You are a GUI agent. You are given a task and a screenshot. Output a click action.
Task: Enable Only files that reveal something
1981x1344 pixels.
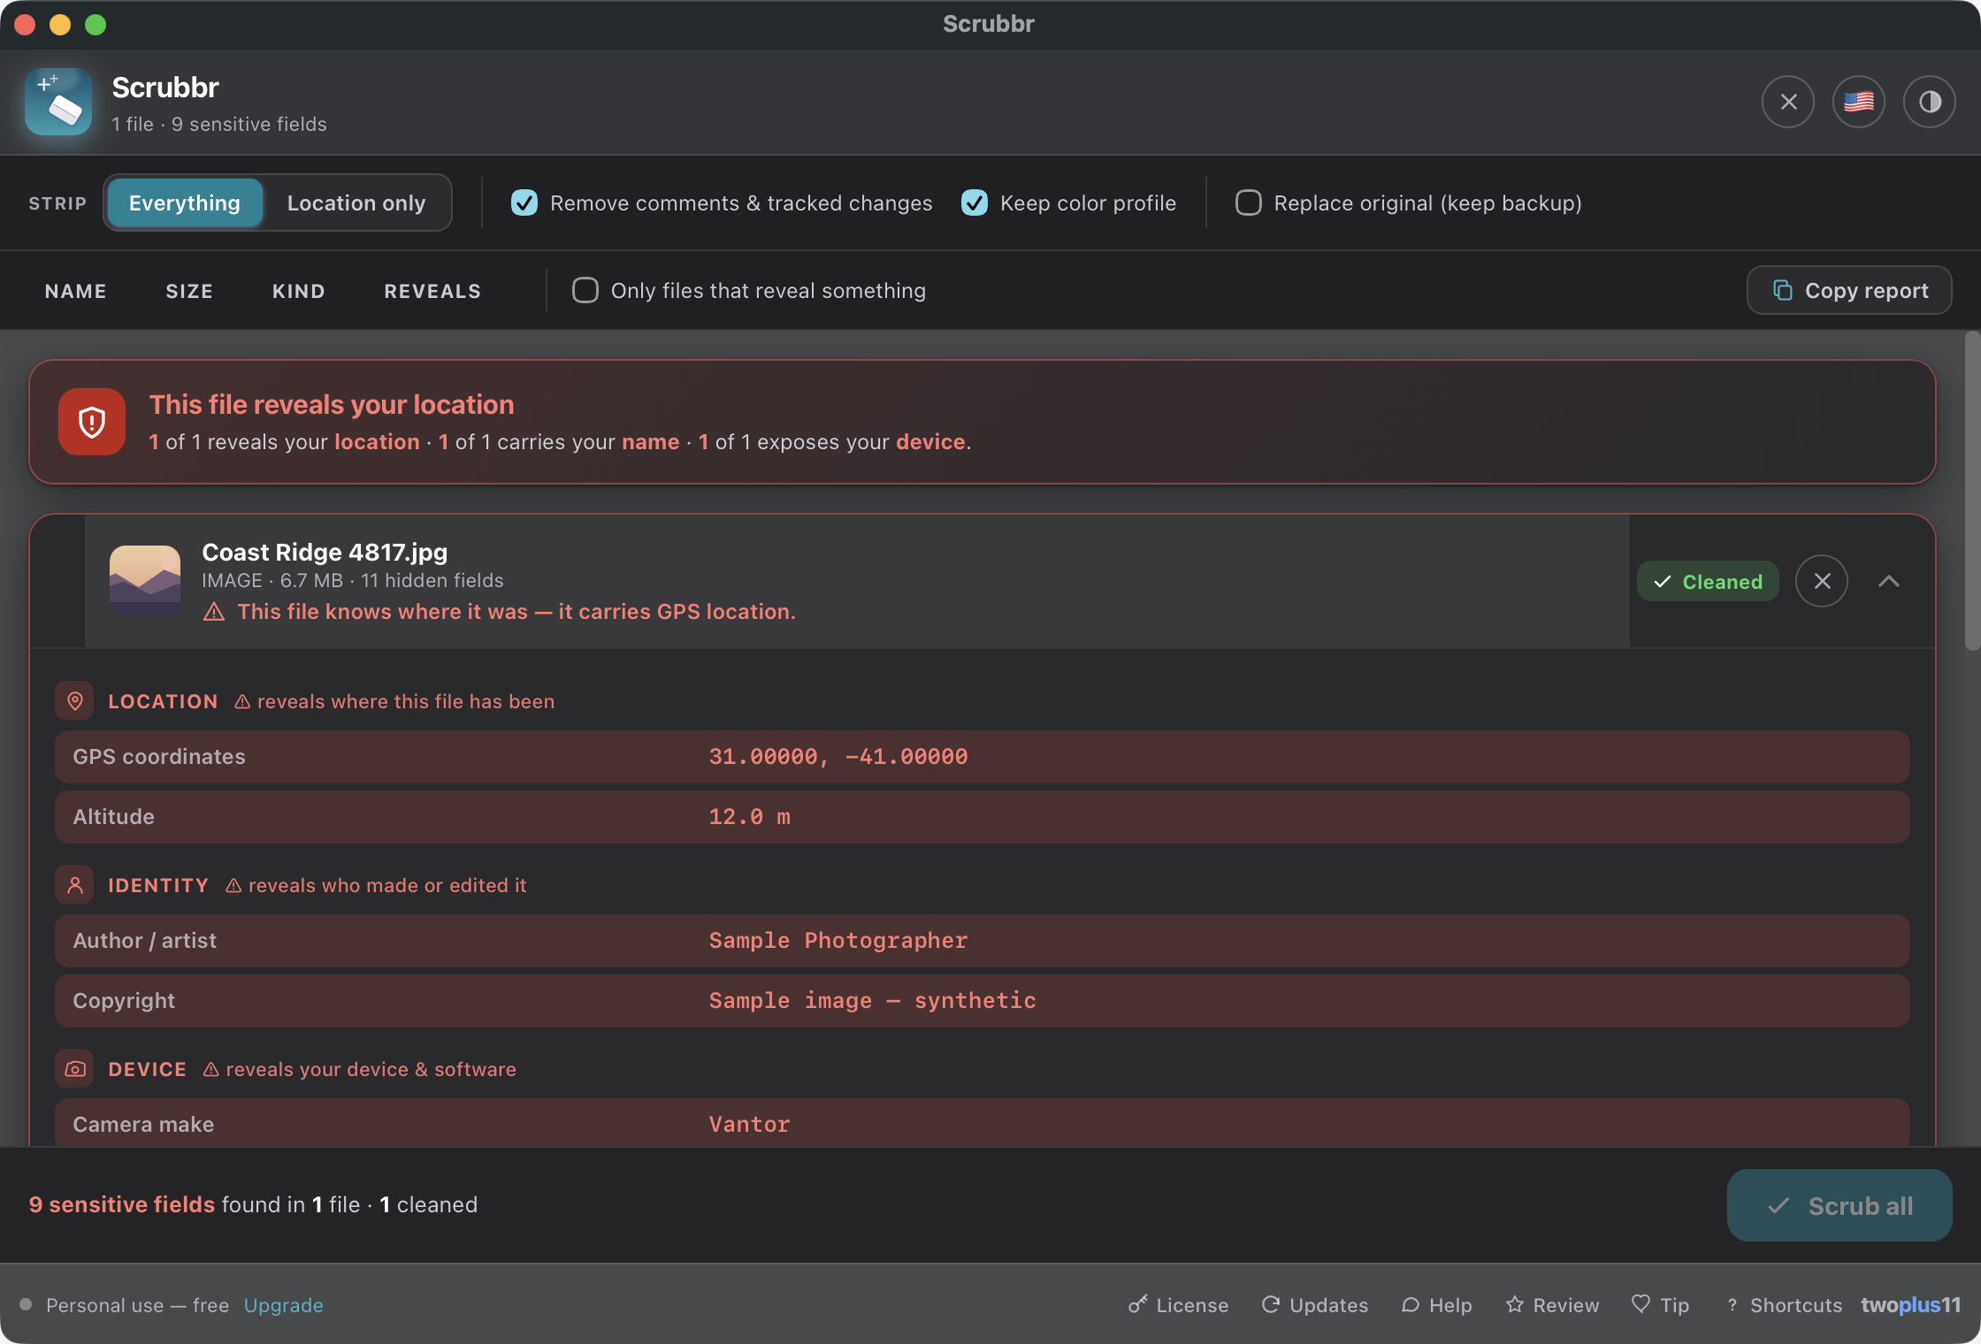pos(585,290)
